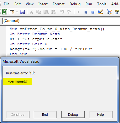Open the File menu
The width and height of the screenshot is (120, 123).
coord(7,4)
